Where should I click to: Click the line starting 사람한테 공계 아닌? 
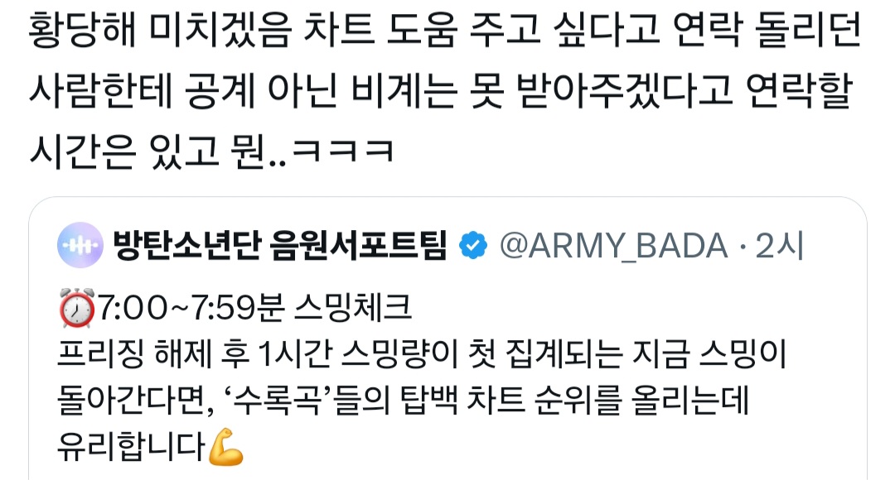point(441,91)
